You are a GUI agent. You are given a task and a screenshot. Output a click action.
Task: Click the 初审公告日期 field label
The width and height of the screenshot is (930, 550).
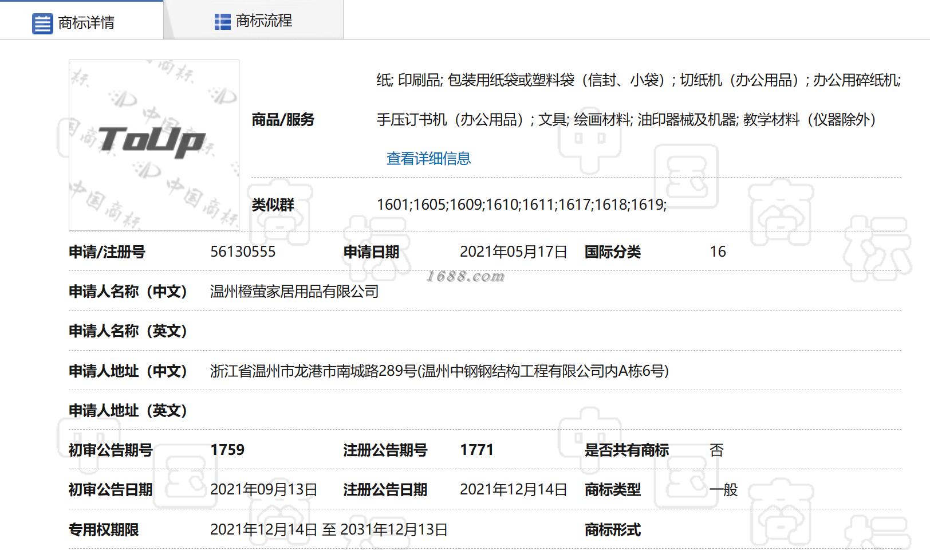click(111, 490)
